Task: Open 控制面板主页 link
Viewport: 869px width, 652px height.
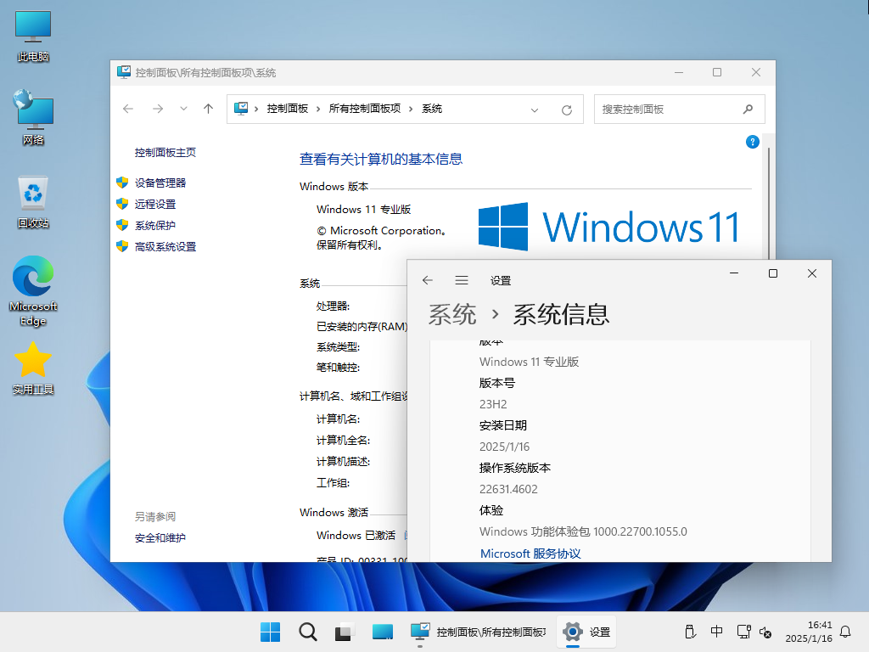Action: (x=165, y=153)
